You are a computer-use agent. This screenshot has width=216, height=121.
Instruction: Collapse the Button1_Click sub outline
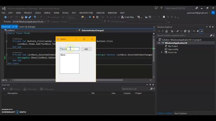point(6,41)
